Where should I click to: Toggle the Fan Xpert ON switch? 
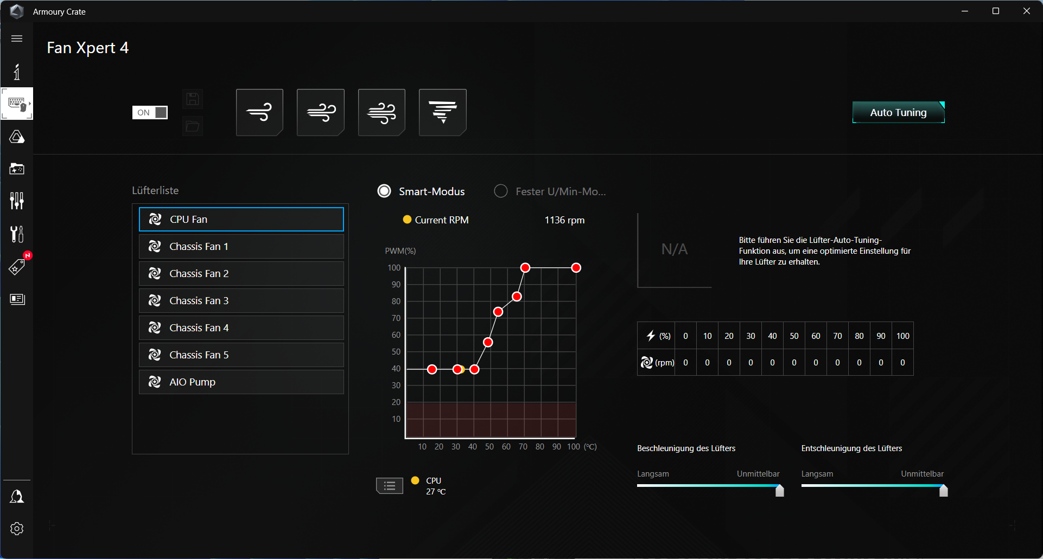pos(150,112)
